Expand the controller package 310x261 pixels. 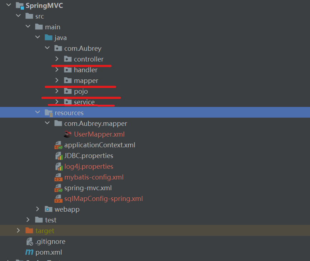[57, 59]
